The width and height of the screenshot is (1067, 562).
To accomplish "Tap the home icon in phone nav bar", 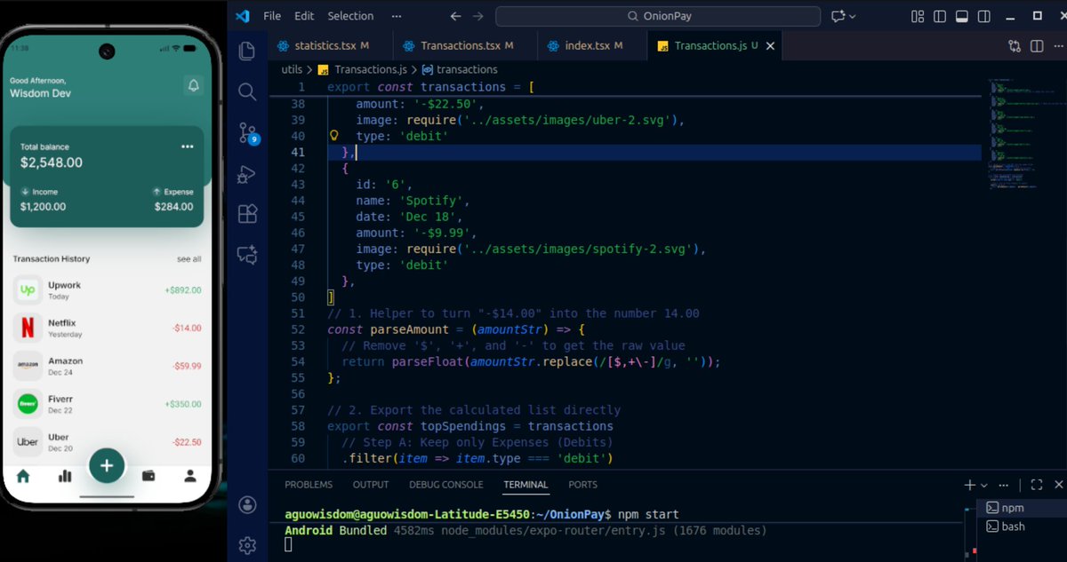I will tap(23, 476).
